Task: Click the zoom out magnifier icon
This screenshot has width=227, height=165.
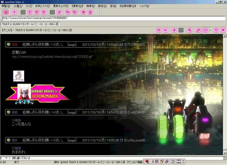Action: 68,12
